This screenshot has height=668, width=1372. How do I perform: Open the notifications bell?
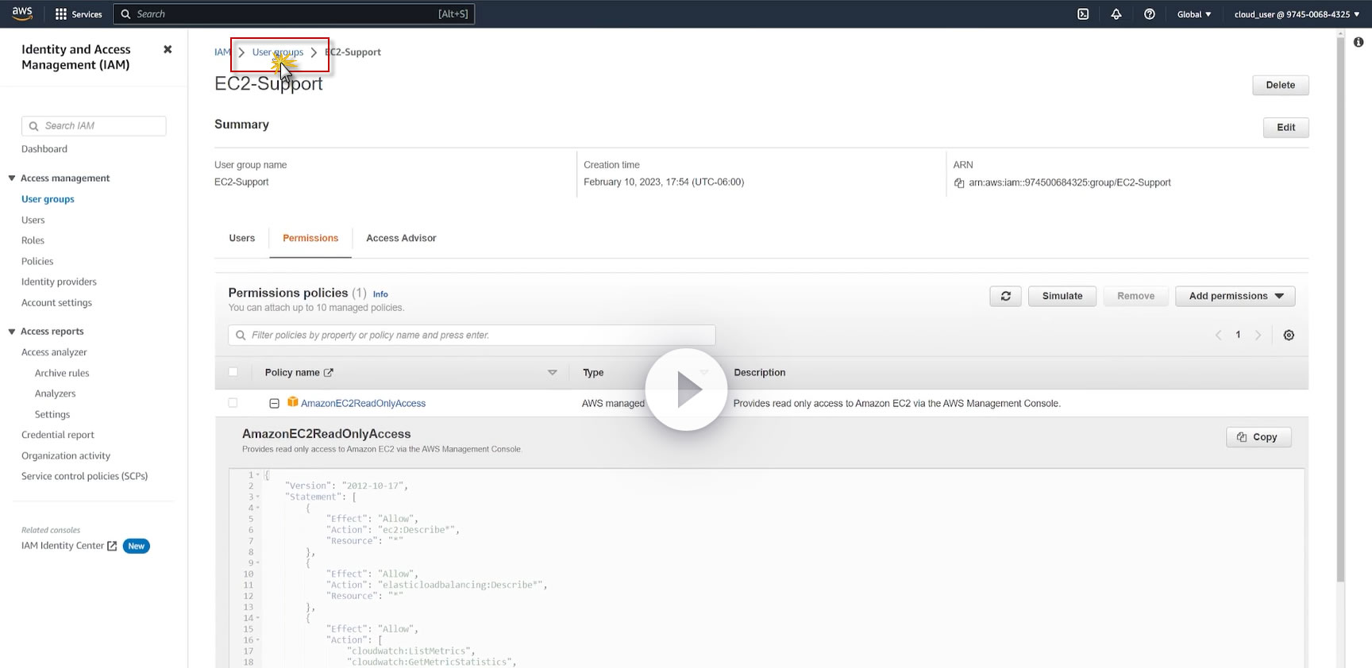[x=1116, y=14]
